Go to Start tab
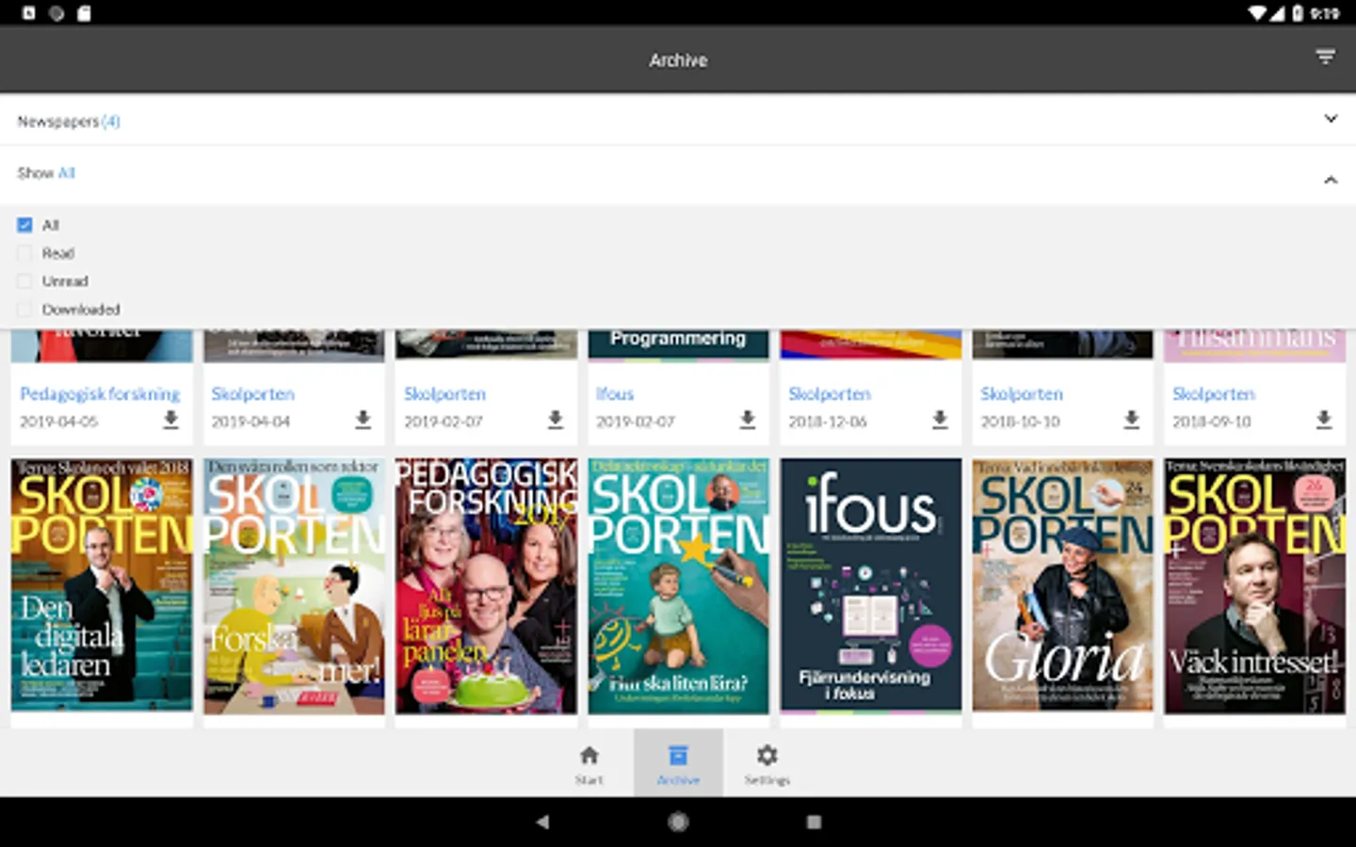The width and height of the screenshot is (1356, 847). pyautogui.click(x=589, y=763)
